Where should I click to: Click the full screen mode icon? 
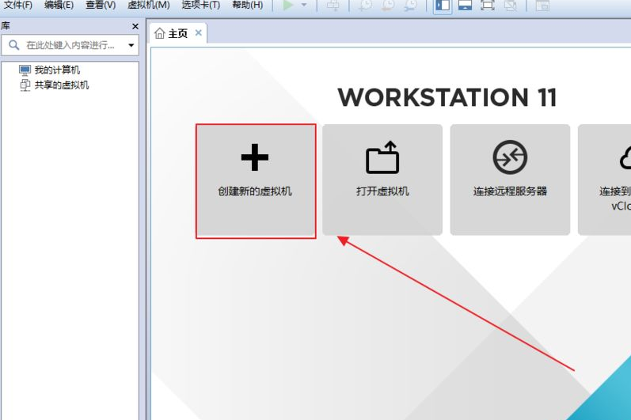488,6
